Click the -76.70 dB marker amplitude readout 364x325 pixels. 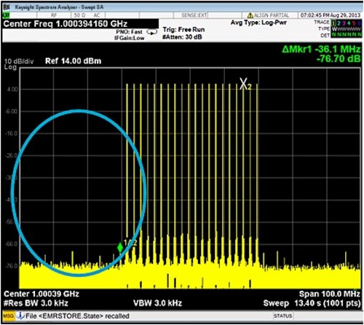[339, 59]
